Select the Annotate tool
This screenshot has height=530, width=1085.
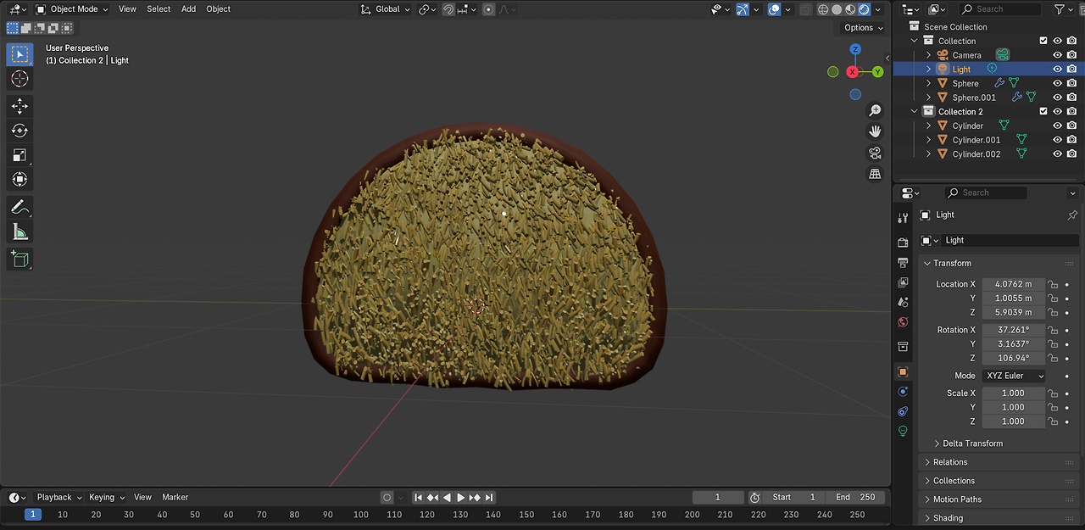(19, 207)
